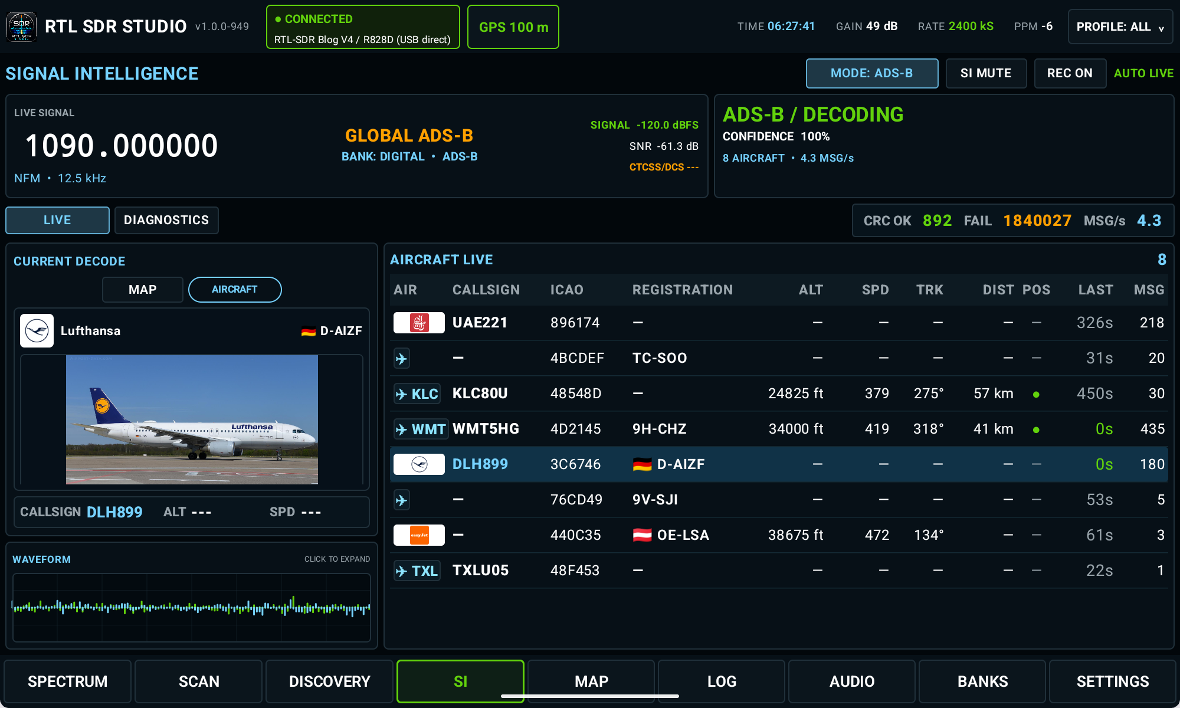The image size is (1180, 708).
Task: Switch to the DIAGNOSTICS tab
Action: point(166,220)
